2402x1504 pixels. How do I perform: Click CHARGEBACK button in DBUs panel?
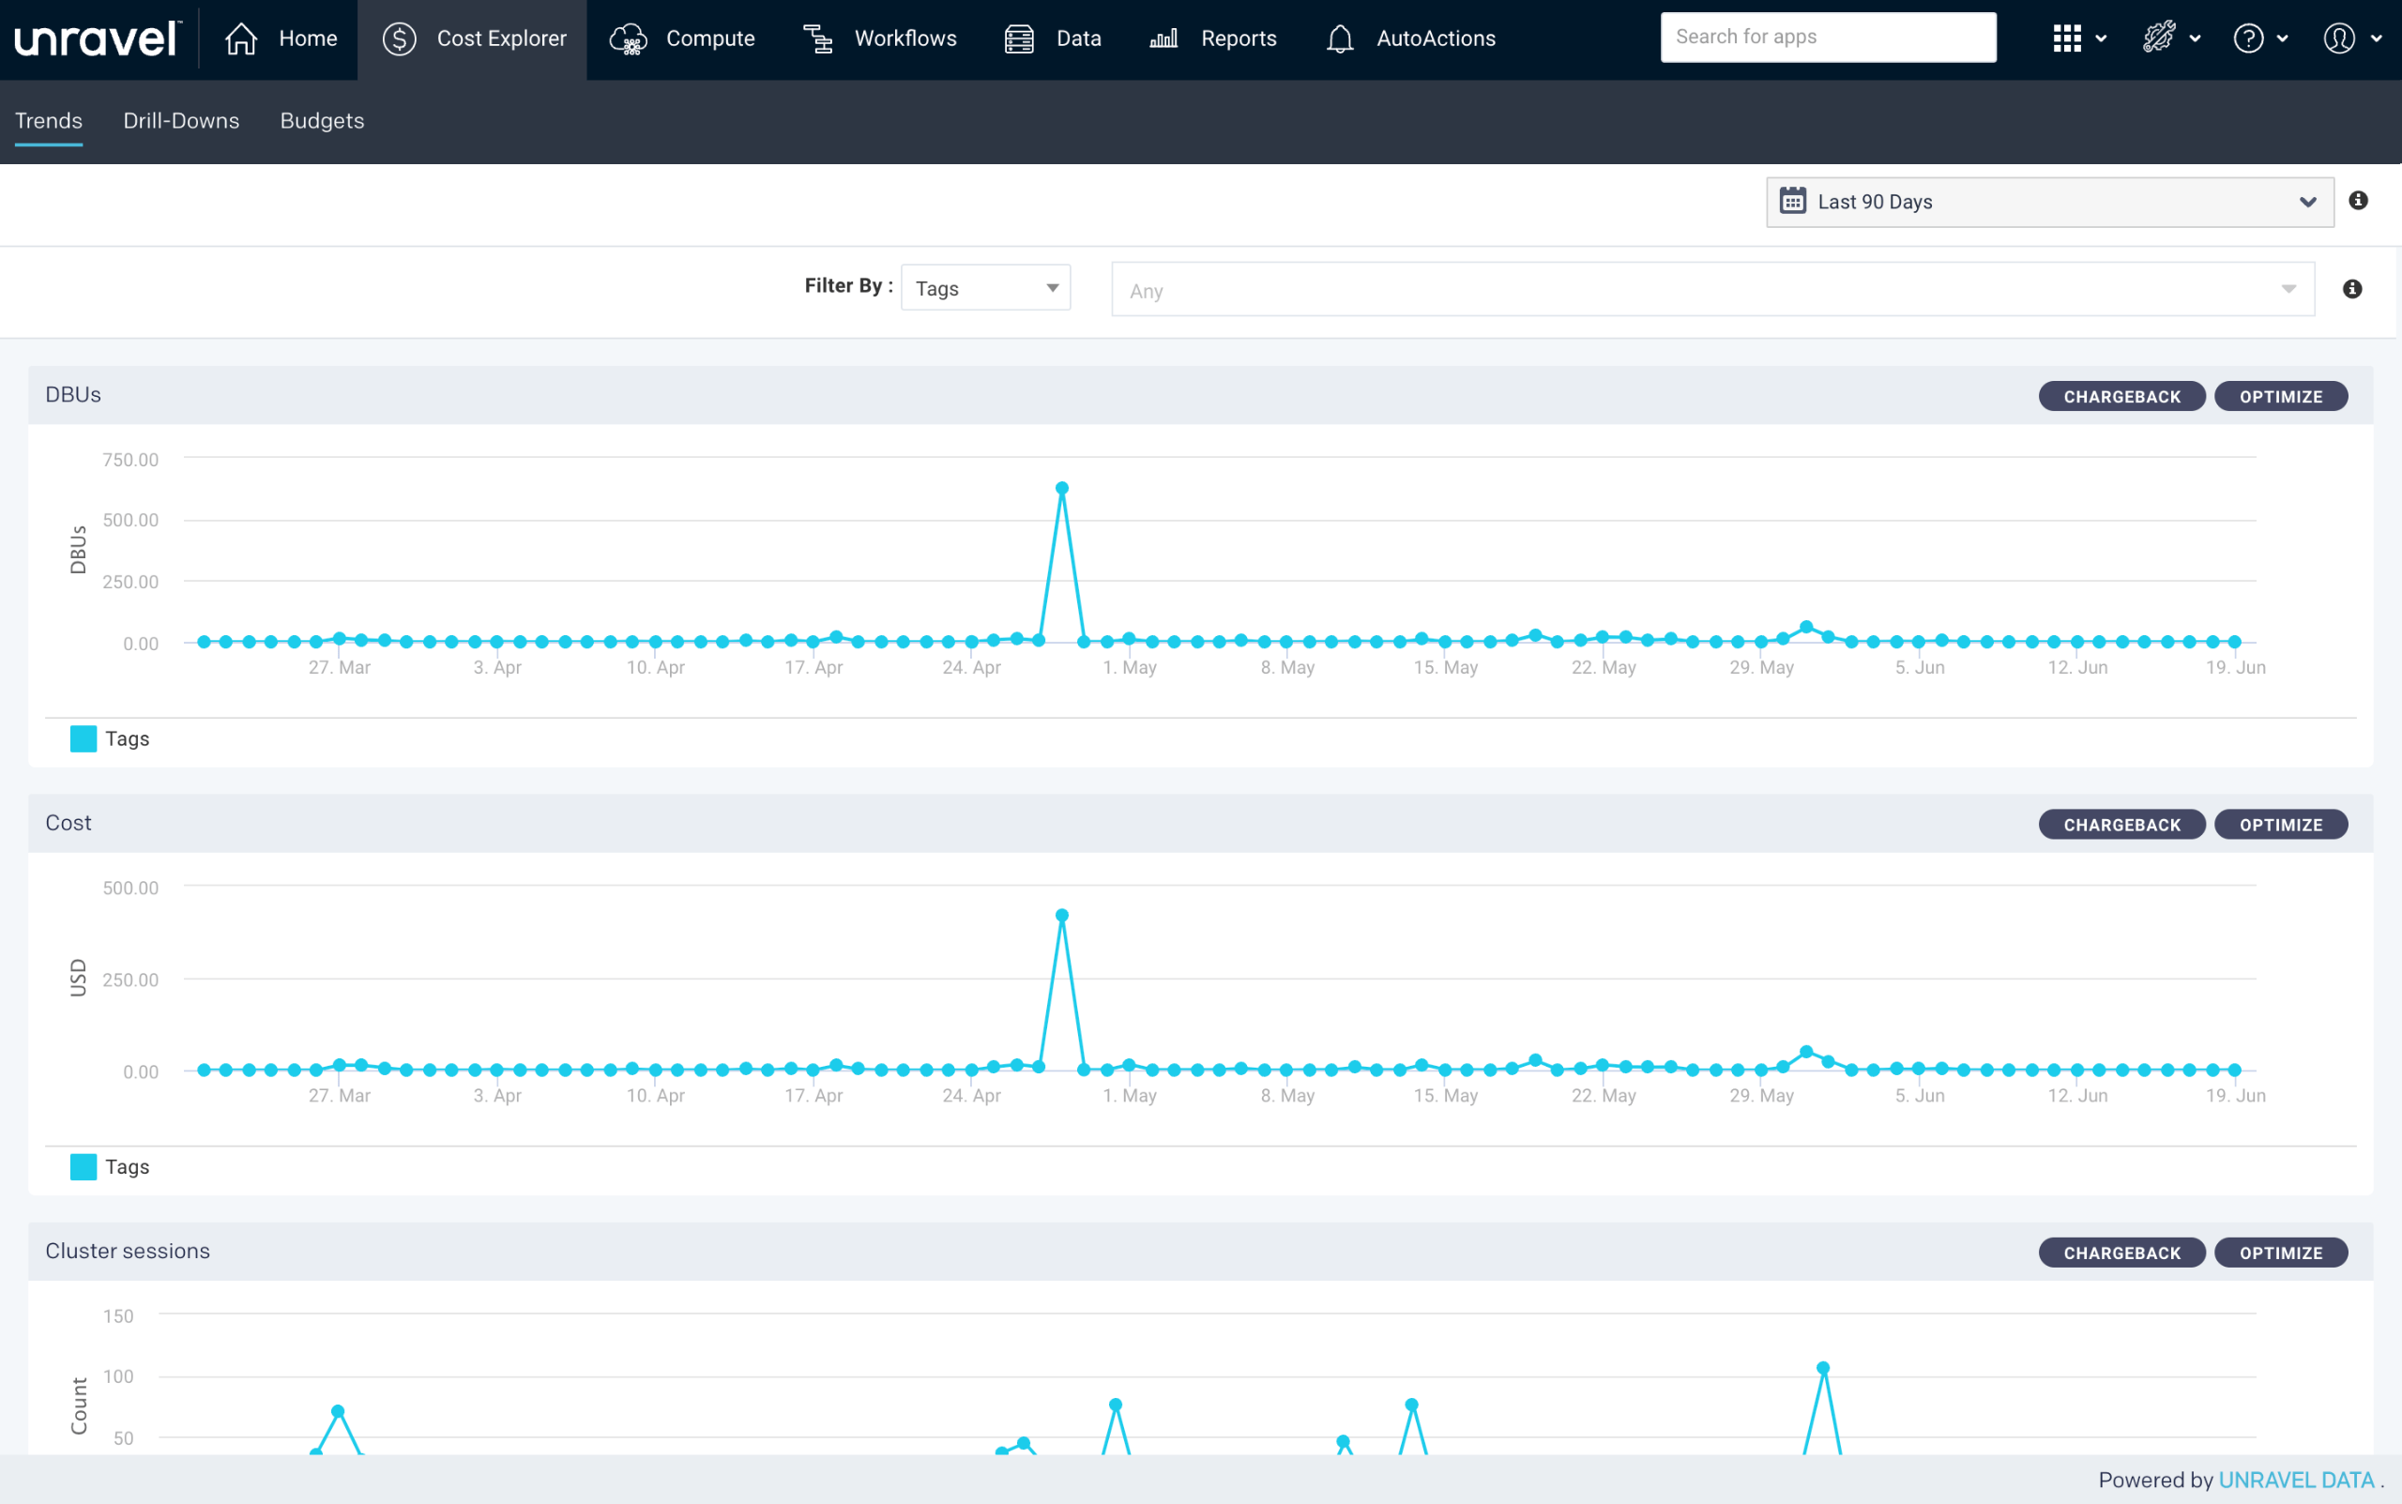(x=2121, y=396)
